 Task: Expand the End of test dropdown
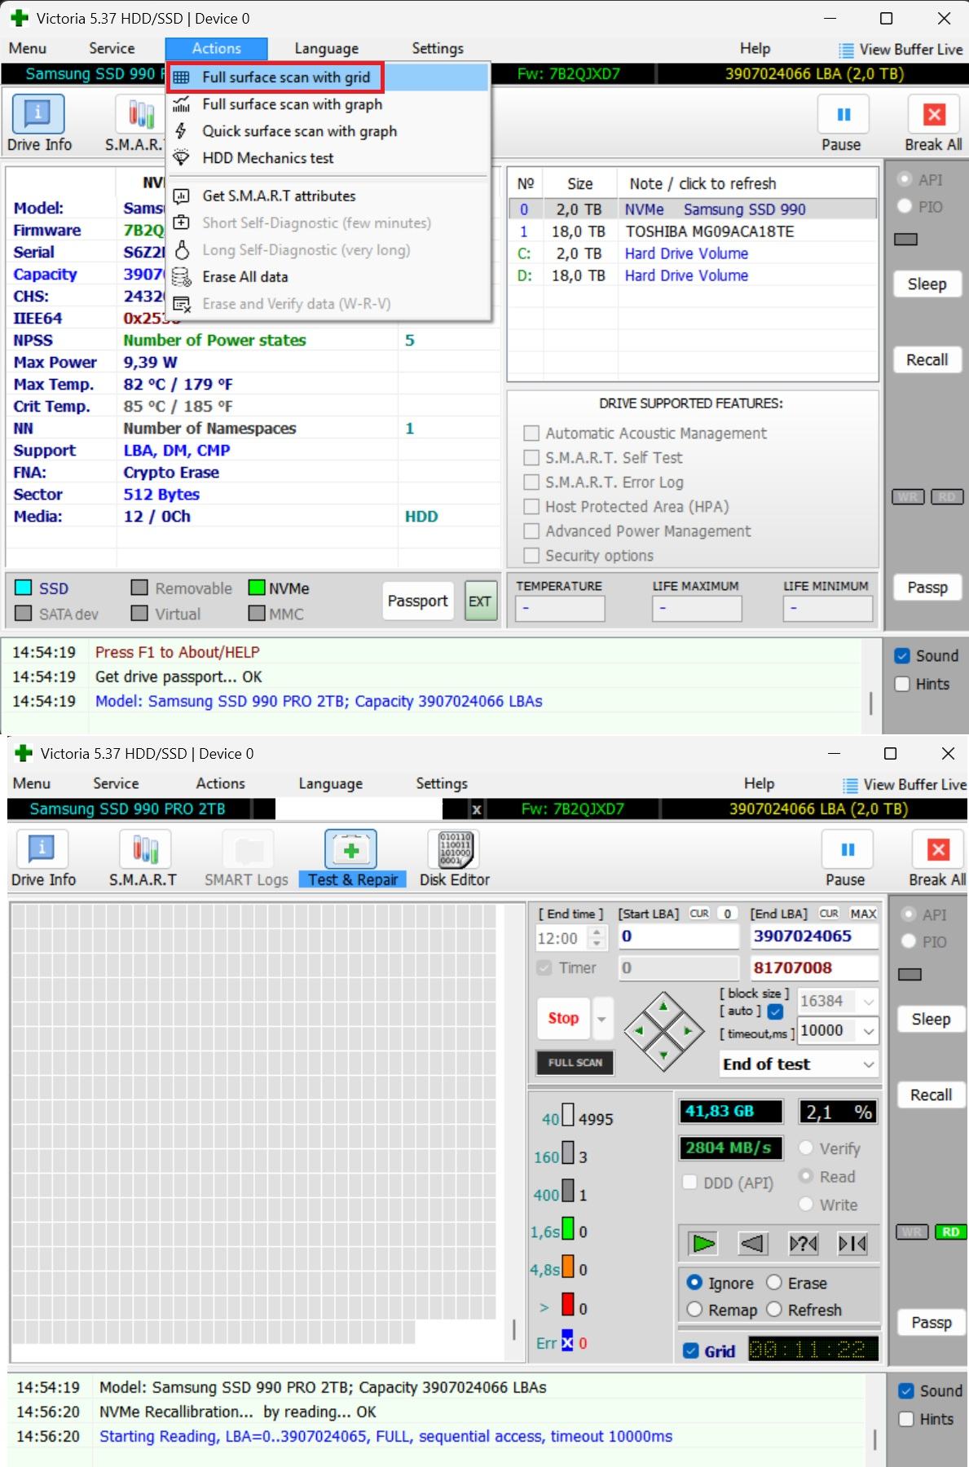tap(869, 1064)
